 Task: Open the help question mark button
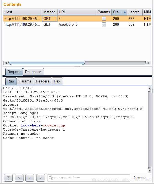8,178
